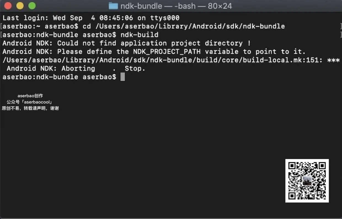Click the QR code image
The height and width of the screenshot is (219, 342).
307,181
